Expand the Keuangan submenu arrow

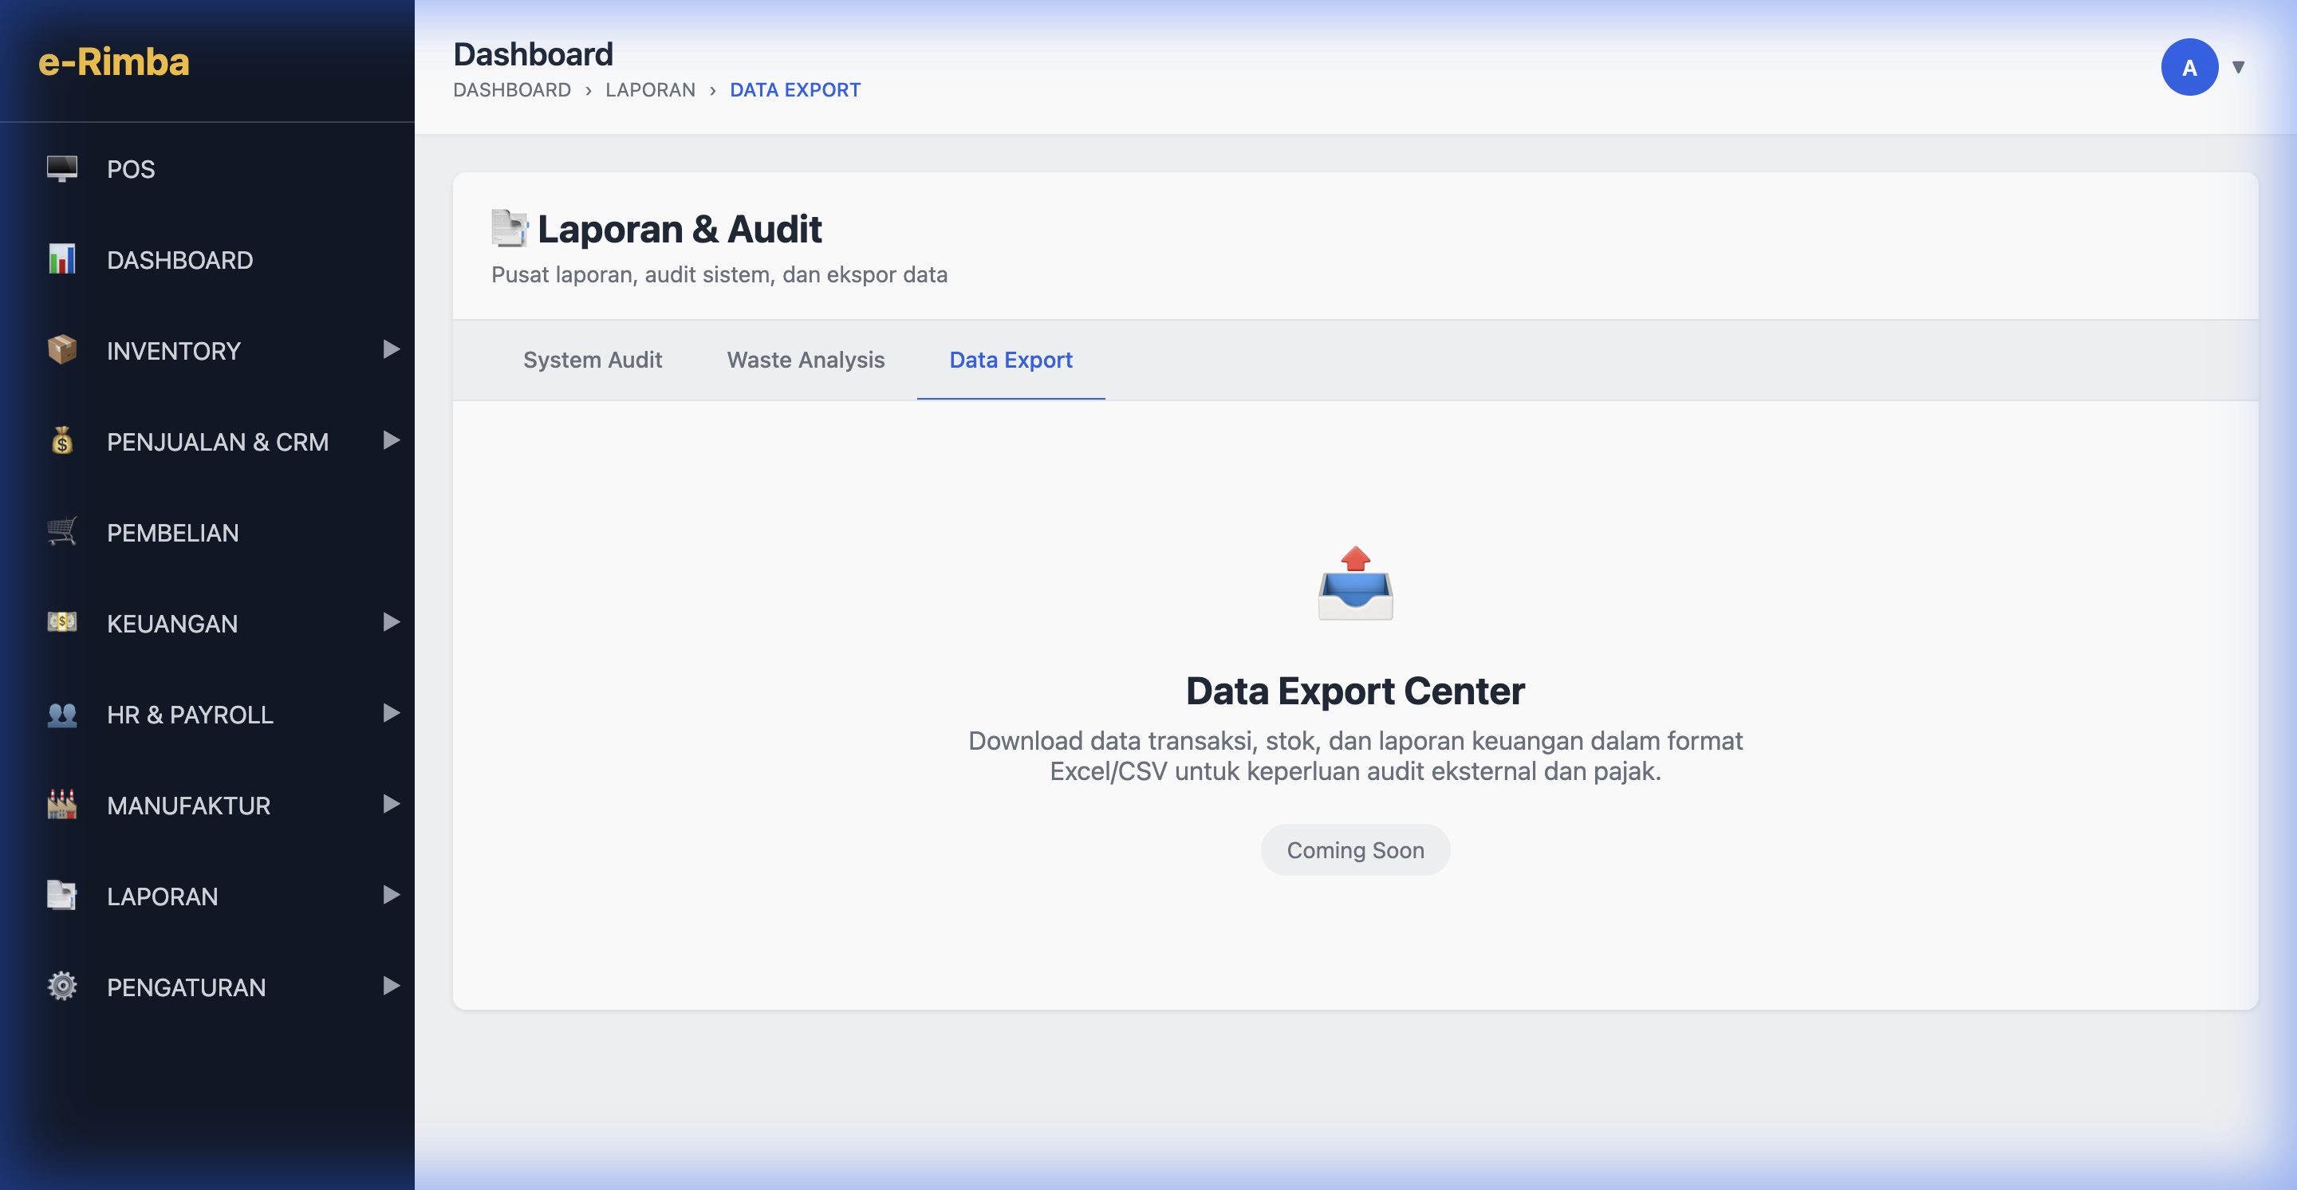[x=391, y=623]
